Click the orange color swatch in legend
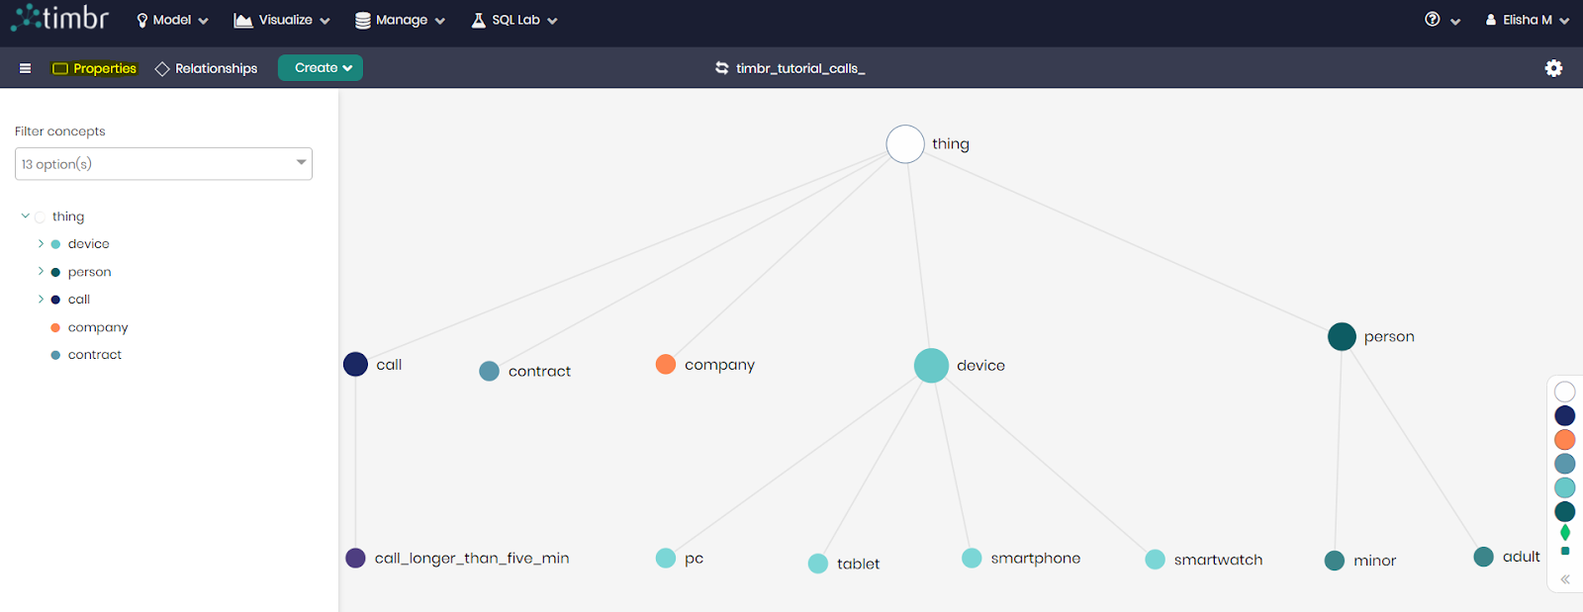Image resolution: width=1583 pixels, height=612 pixels. (x=1565, y=440)
